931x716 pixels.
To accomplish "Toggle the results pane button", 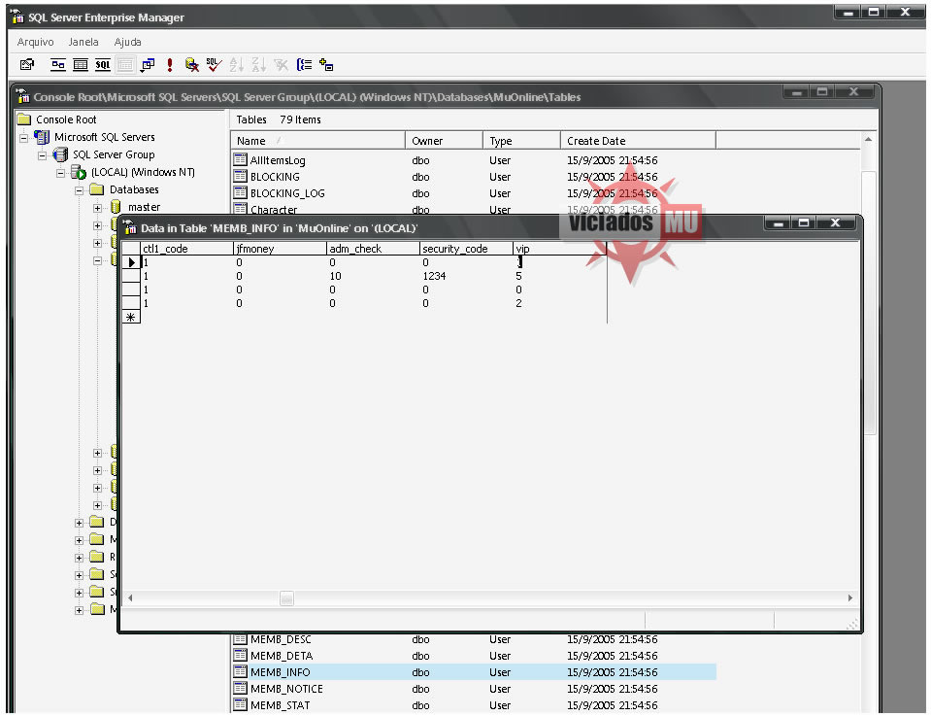I will (x=125, y=65).
